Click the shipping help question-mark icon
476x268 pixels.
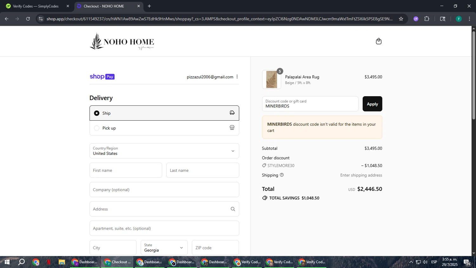point(282,175)
